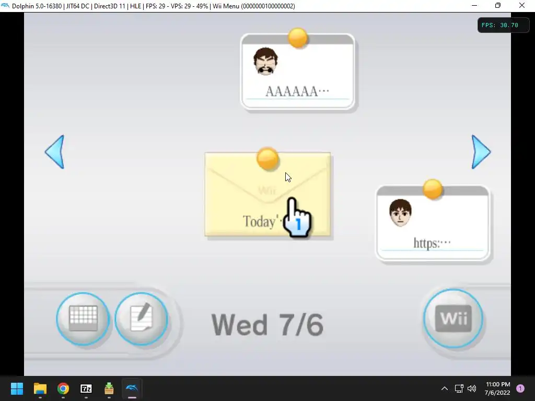Open notification badge in tray

point(520,388)
